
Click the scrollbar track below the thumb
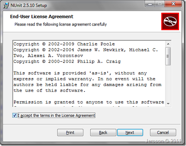tap(168, 83)
